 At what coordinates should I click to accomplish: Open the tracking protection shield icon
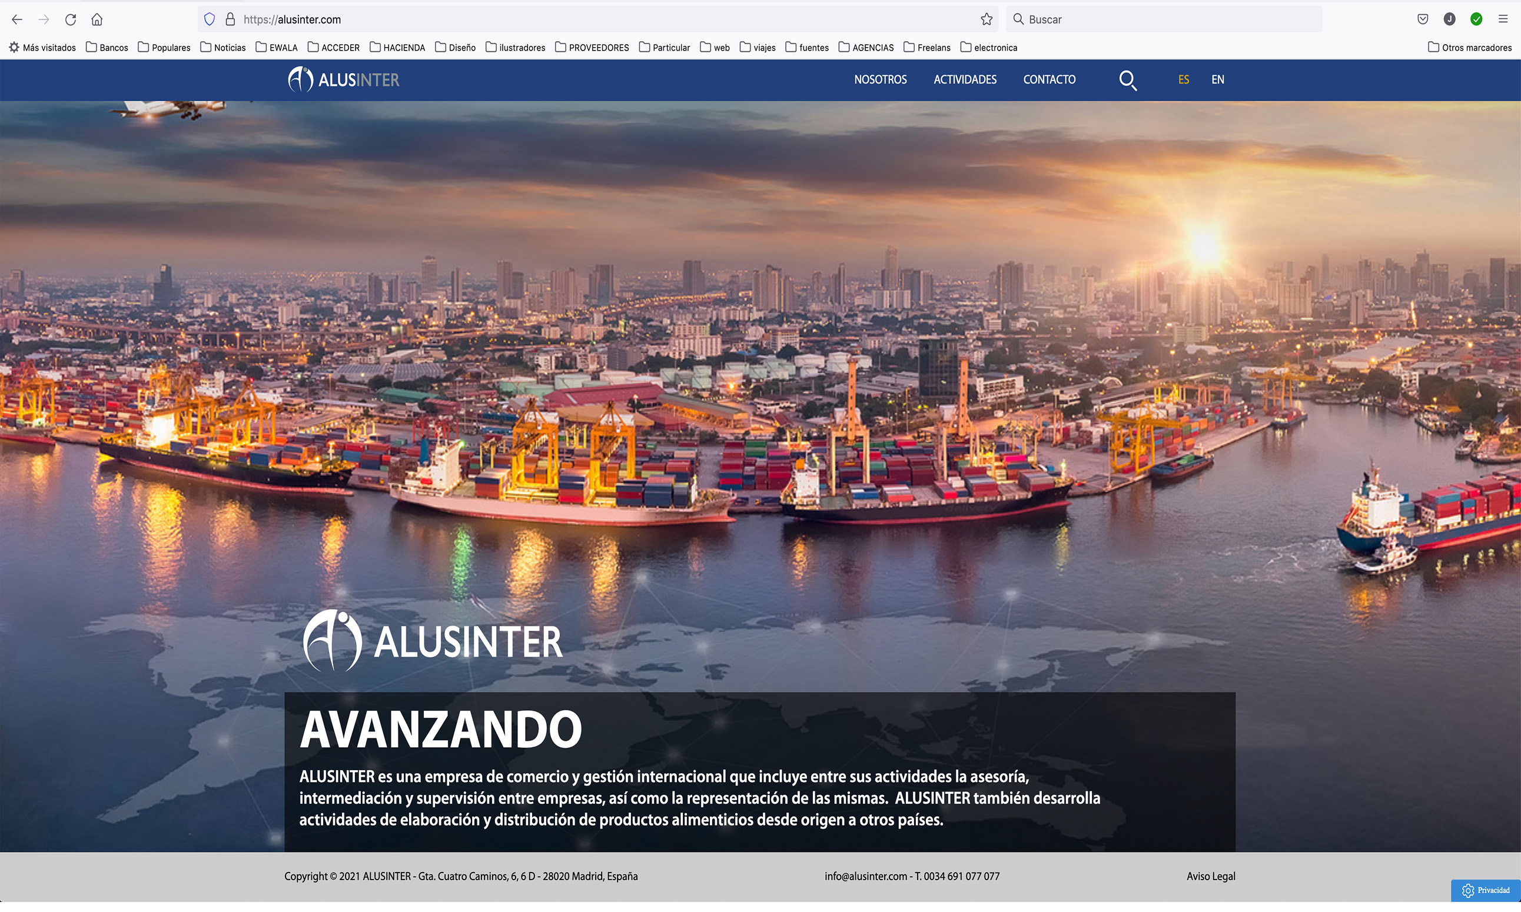[x=209, y=19]
